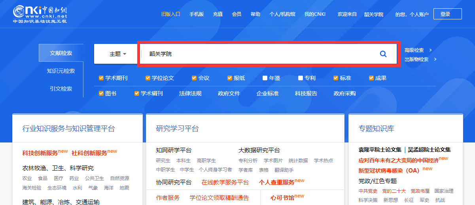This screenshot has height=205, width=475.
Task: Click the magnifier search icon
Action: pyautogui.click(x=383, y=54)
